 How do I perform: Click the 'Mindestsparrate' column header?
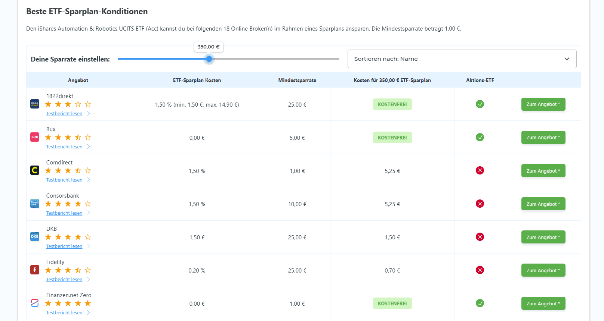[x=297, y=80]
